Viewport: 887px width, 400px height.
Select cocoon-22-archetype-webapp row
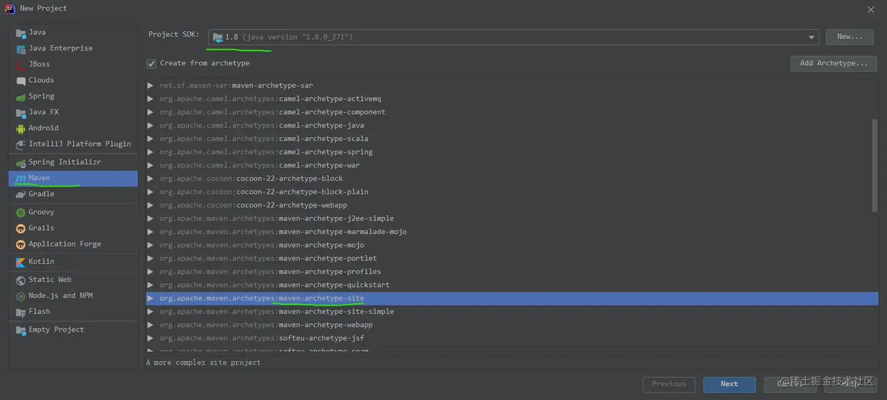tap(512, 205)
